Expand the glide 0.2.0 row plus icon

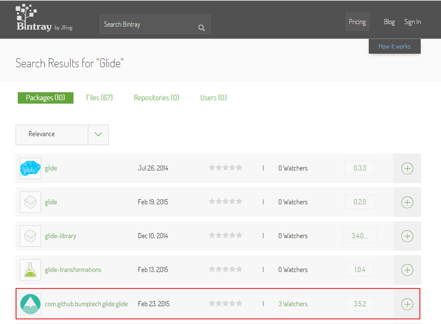(407, 203)
